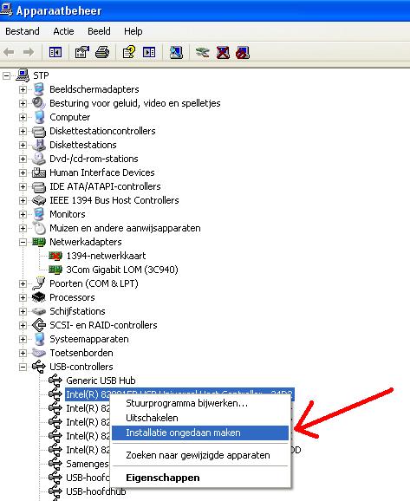Collapse the Netwerkadapters node
Viewport: 410px width, 501px height.
pyautogui.click(x=23, y=242)
